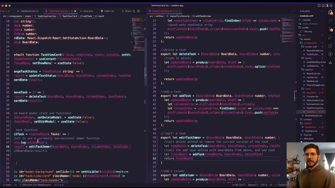This screenshot has width=335, height=188.
Task: Collapse the hooks folder
Action: pyautogui.click(x=308, y=58)
